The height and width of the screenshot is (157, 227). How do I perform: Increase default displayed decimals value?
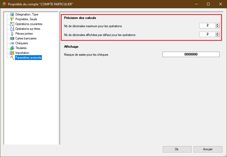217,33
